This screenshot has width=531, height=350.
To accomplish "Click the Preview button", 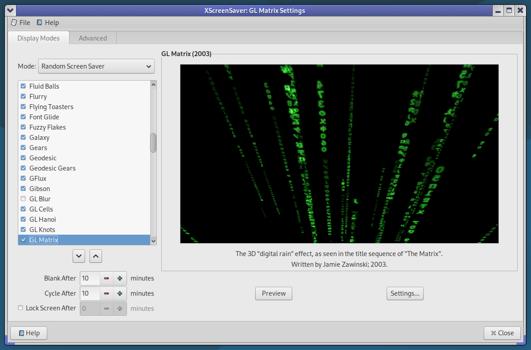I will pyautogui.click(x=274, y=293).
